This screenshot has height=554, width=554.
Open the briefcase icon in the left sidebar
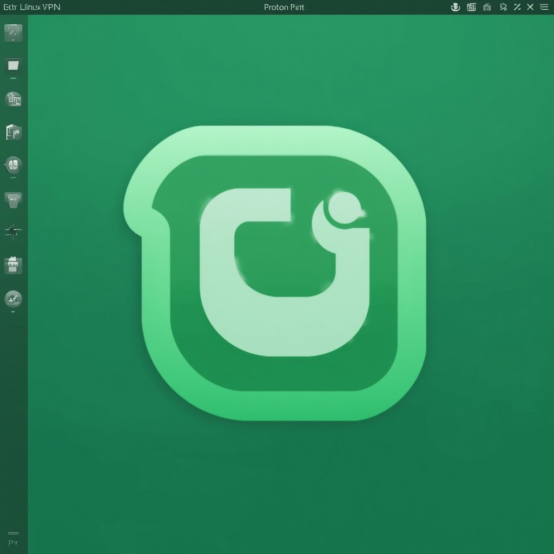pos(13,265)
